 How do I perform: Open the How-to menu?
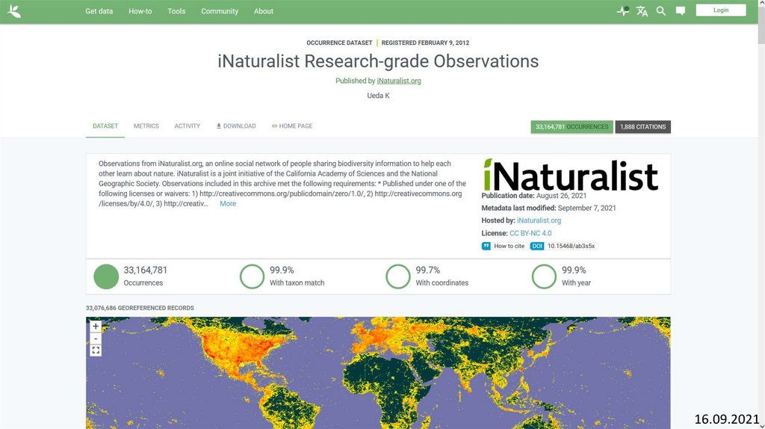click(x=140, y=11)
